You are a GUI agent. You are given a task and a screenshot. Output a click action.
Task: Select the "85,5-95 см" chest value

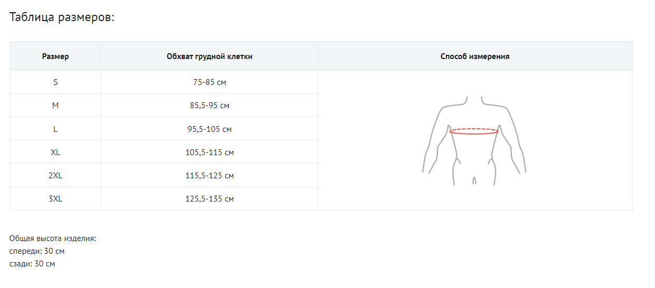(209, 105)
